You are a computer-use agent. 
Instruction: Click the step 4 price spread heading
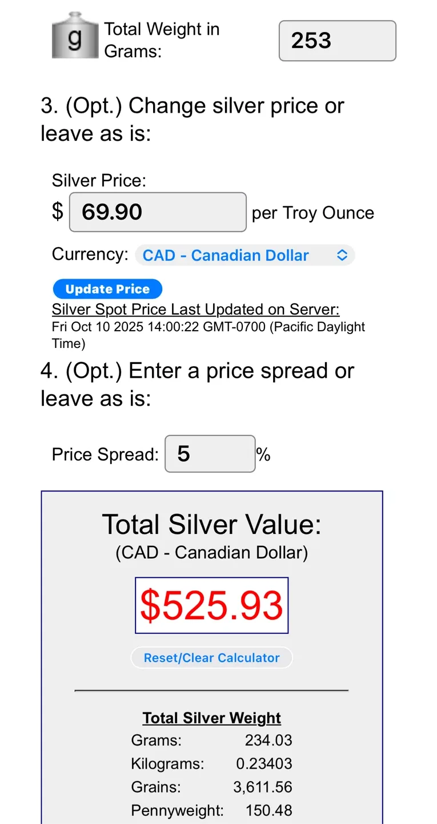[198, 385]
